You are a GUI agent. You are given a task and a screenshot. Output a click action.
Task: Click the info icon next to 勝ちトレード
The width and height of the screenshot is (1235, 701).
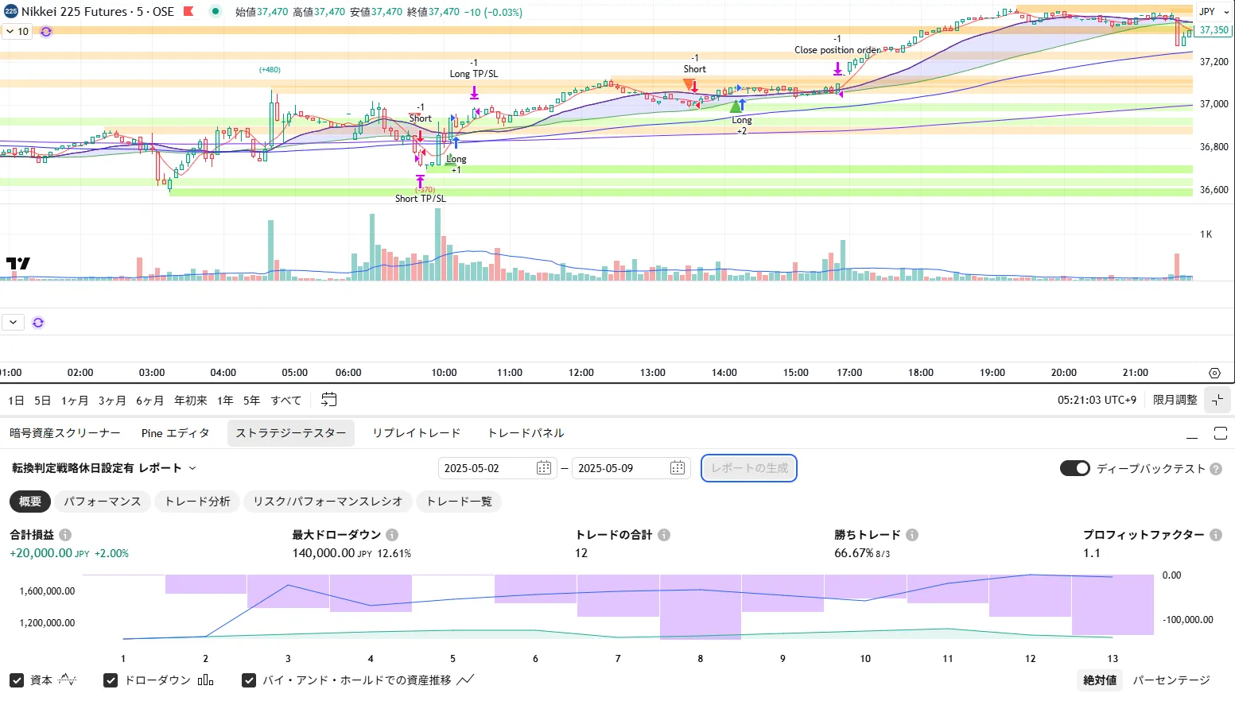pyautogui.click(x=912, y=535)
